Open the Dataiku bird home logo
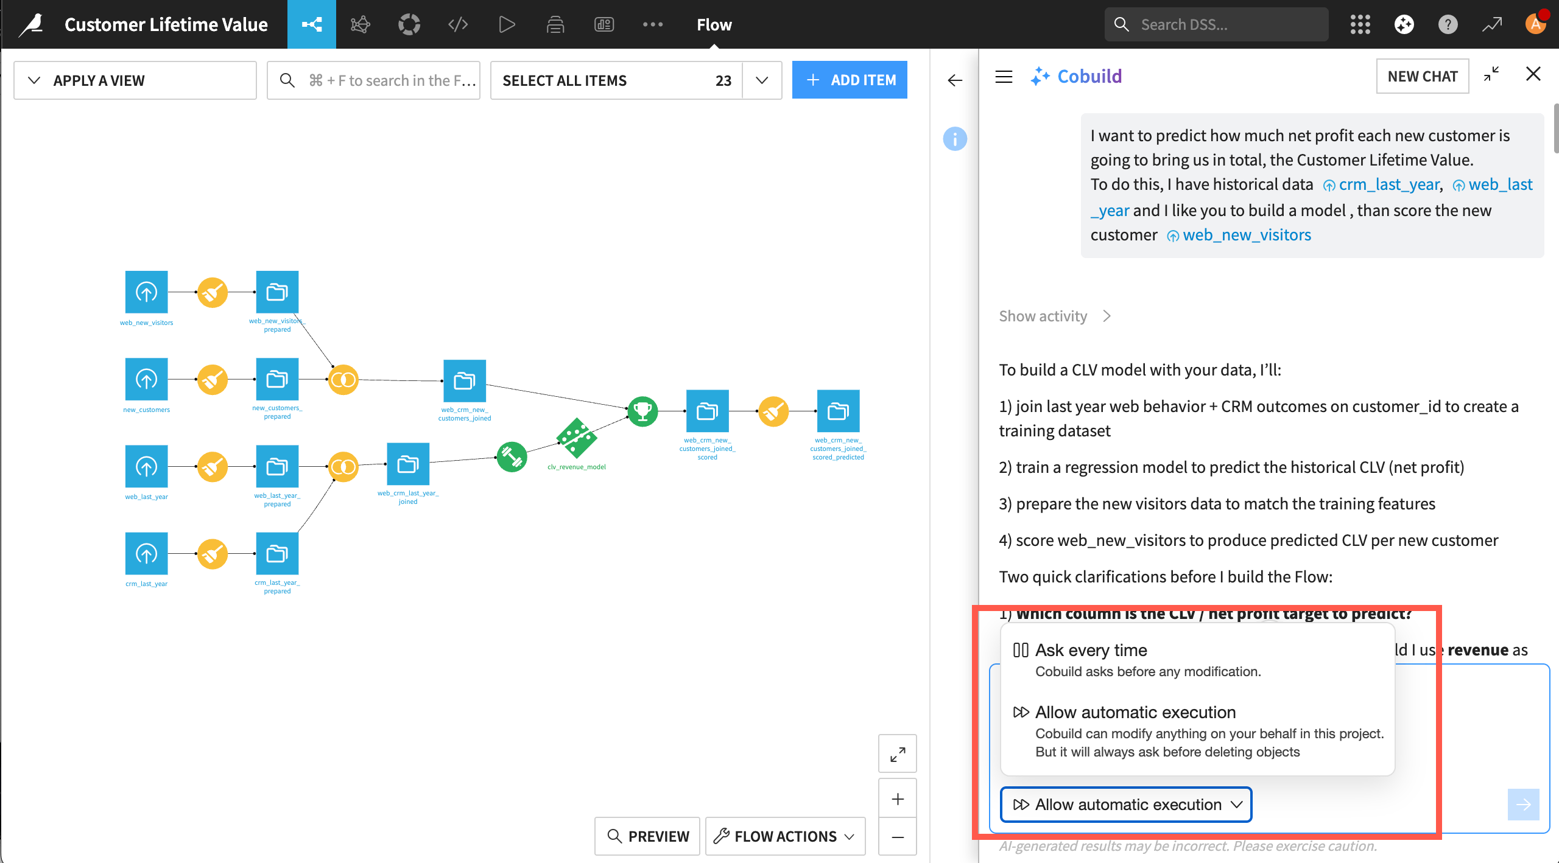Viewport: 1559px width, 863px height. (x=30, y=24)
